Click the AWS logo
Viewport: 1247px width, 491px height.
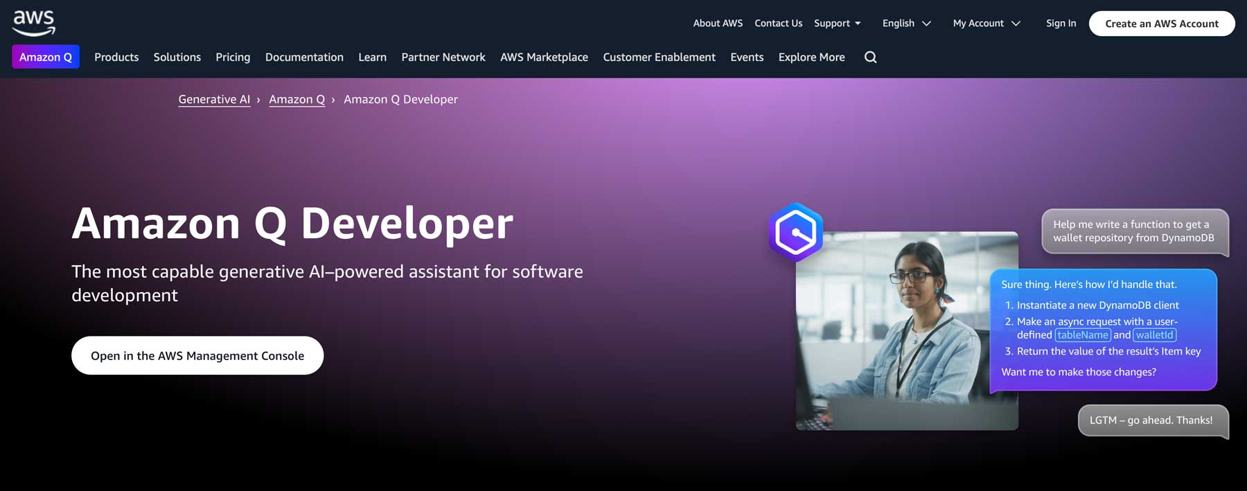coord(34,23)
